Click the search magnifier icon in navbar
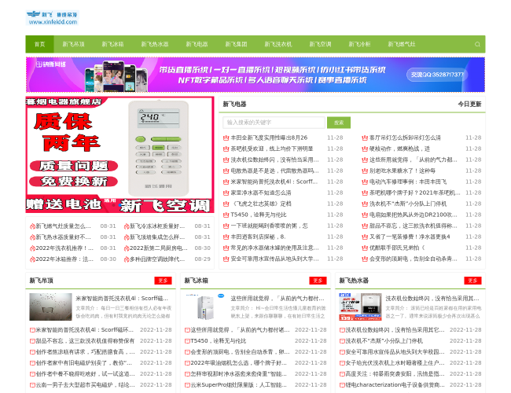This screenshot has width=511, height=393. (476, 44)
